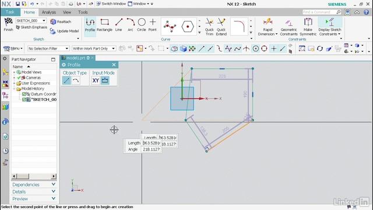Viewport: 373px width, 210px height.
Task: Click Reattach sketch button
Action: point(61,22)
